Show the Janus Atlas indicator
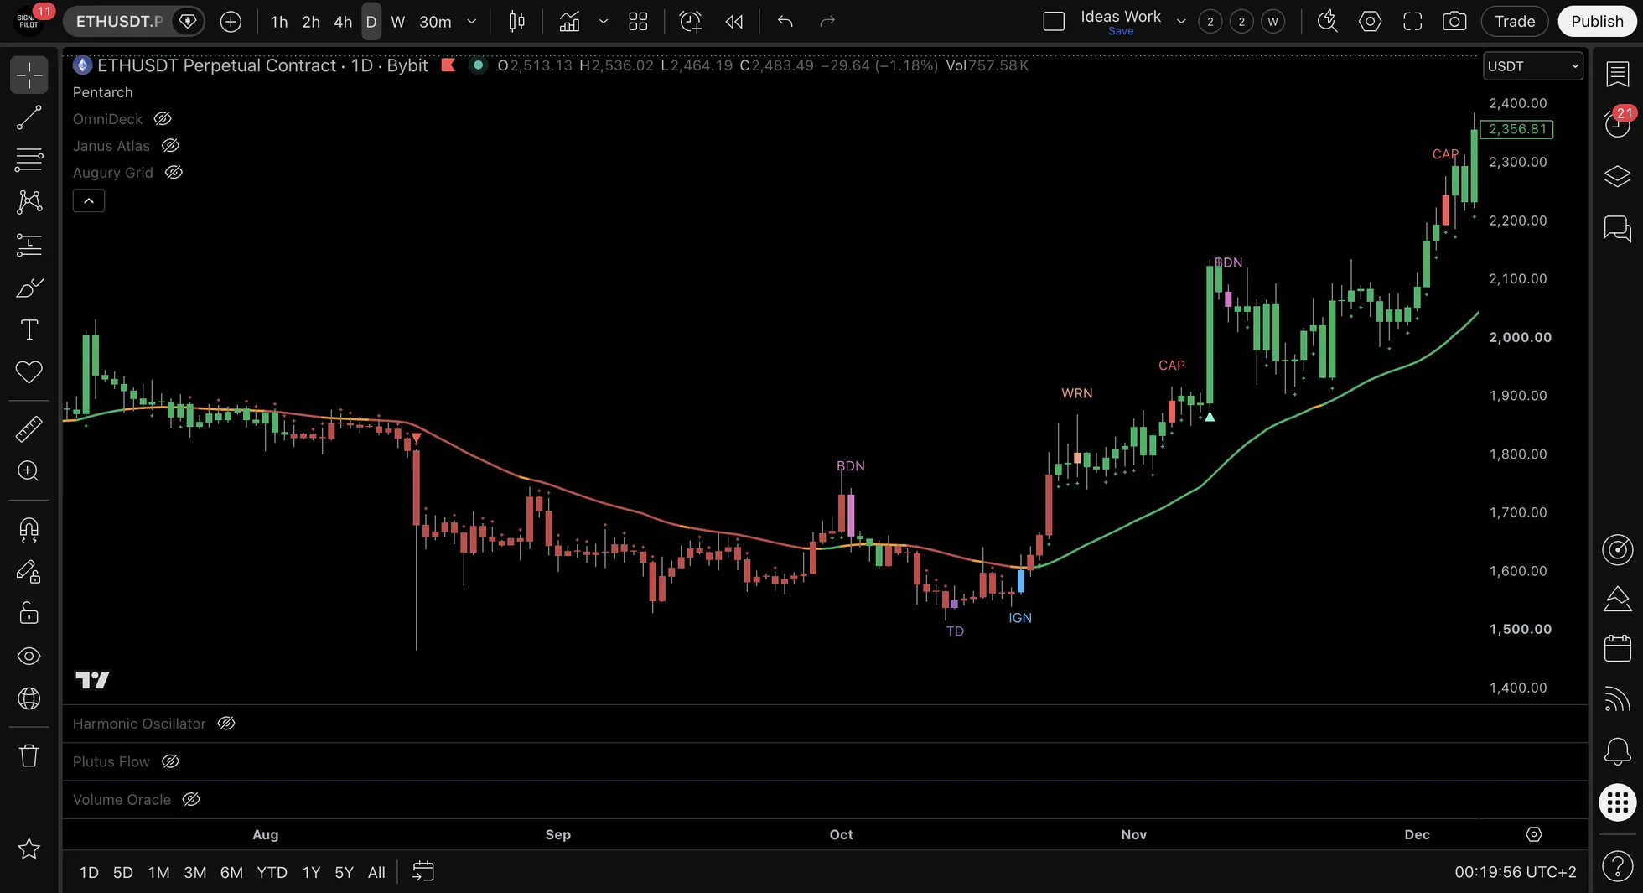1643x893 pixels. point(170,146)
